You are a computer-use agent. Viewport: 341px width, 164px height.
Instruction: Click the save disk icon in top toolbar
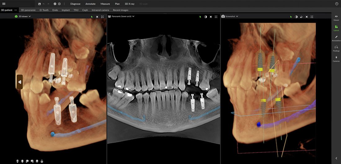tap(39, 4)
